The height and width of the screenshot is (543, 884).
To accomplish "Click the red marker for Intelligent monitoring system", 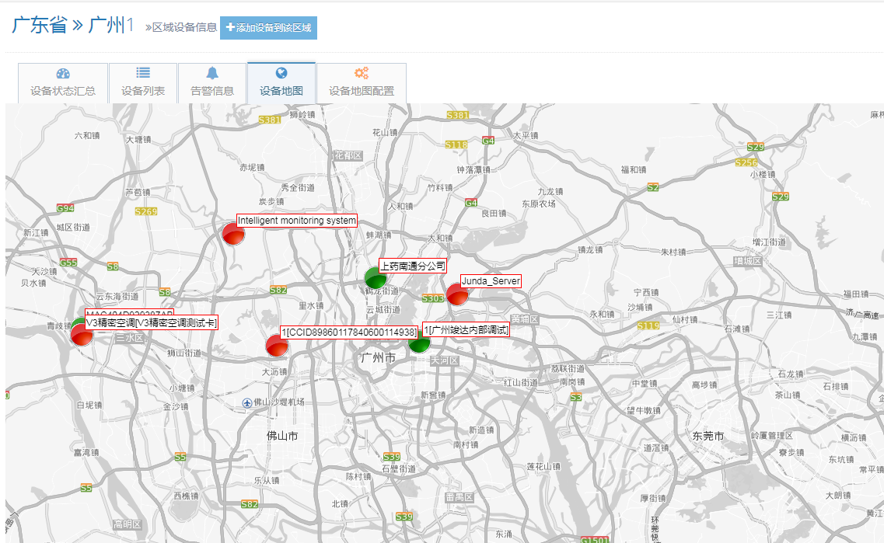I will pyautogui.click(x=233, y=233).
